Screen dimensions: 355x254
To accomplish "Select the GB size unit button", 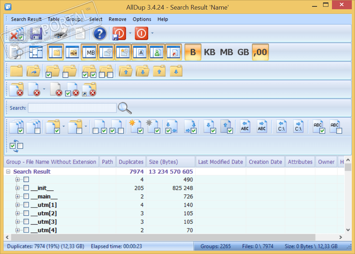I will click(243, 52).
